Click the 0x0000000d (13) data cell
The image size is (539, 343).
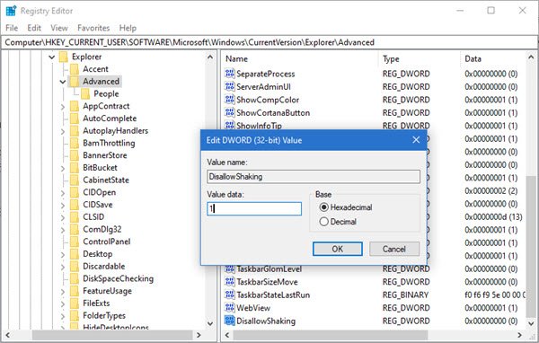[493, 217]
